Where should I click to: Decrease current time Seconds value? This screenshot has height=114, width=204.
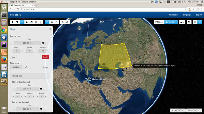(38, 51)
